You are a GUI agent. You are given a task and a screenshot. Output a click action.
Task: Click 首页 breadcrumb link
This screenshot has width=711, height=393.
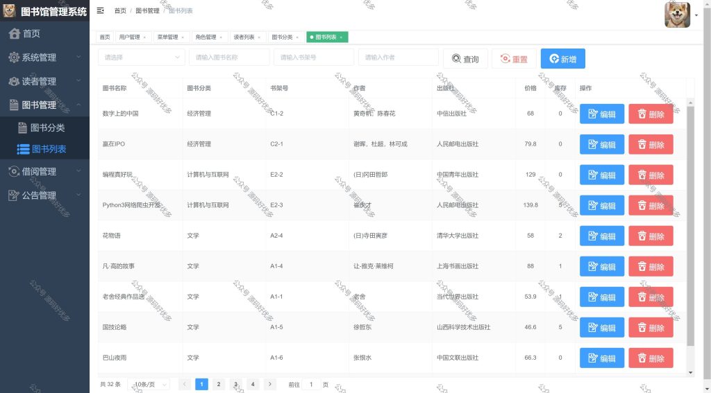point(120,11)
